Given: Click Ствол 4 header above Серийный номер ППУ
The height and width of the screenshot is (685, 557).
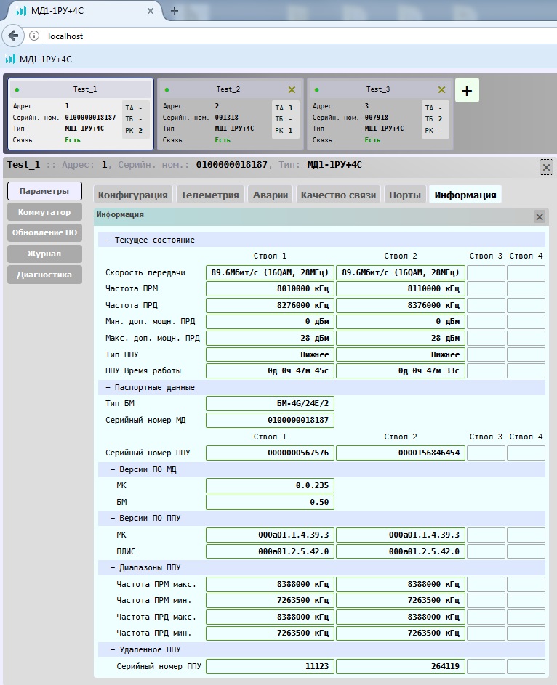Looking at the screenshot, I should (x=526, y=437).
